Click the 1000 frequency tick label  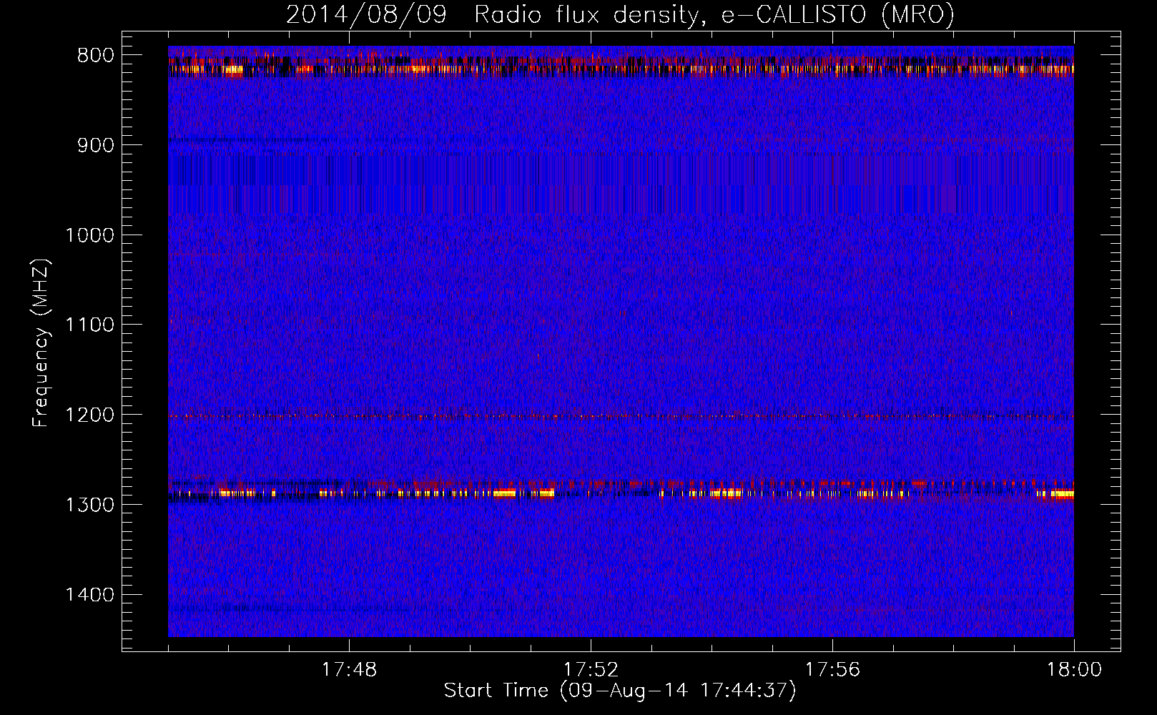coord(89,235)
